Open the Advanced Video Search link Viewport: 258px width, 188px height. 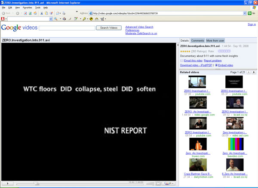tap(139, 27)
